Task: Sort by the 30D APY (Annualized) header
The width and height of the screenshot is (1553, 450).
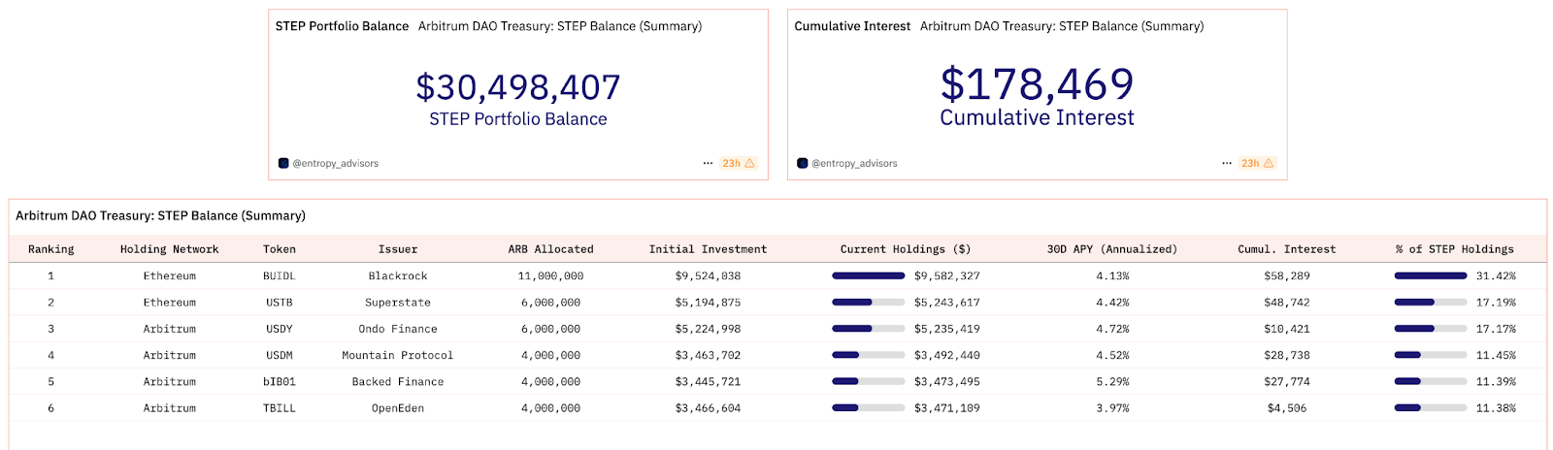Action: 1112,249
